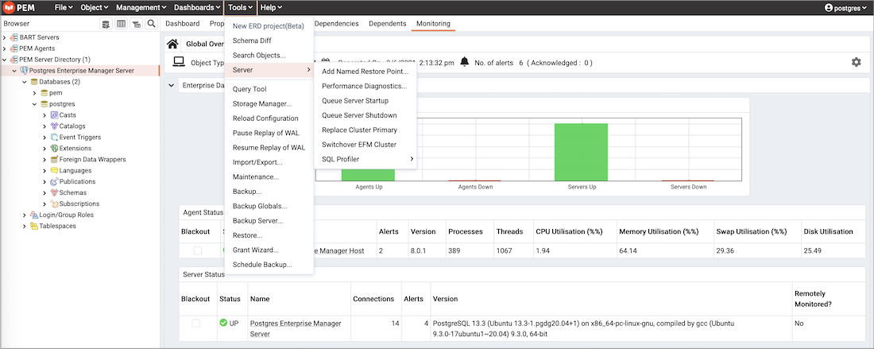The width and height of the screenshot is (874, 349).
Task: Collapse the Databases (2) node
Action: coord(25,82)
